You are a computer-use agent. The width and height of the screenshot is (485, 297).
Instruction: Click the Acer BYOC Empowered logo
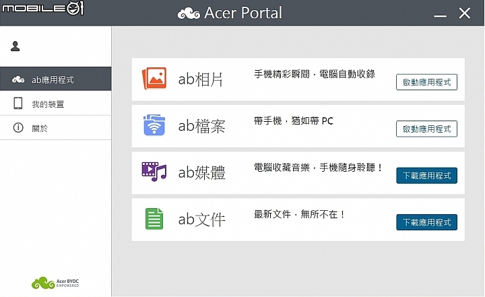[x=55, y=283]
